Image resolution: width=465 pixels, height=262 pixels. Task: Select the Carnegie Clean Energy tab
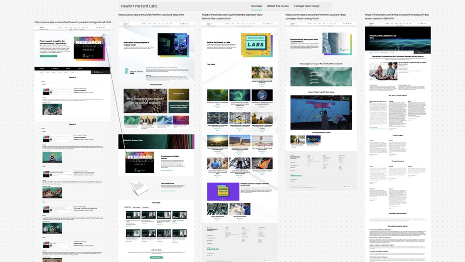pyautogui.click(x=307, y=6)
